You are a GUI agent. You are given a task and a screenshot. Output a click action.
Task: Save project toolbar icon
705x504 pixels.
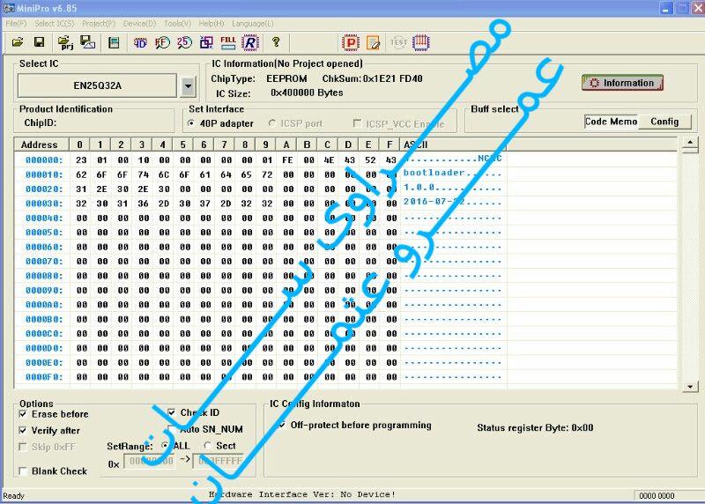[87, 42]
